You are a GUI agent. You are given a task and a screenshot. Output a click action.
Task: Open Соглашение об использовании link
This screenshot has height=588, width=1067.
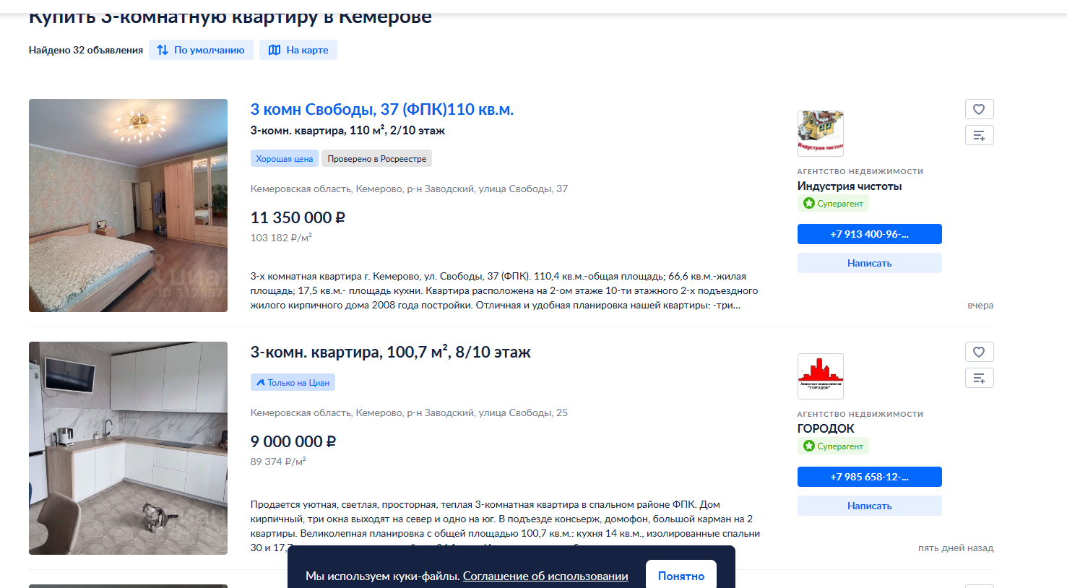[545, 576]
